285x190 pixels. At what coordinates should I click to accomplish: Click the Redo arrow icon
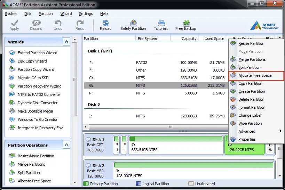pyautogui.click(x=80, y=23)
